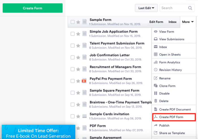Favorite the PayPal Pro Payment Form
The width and height of the screenshot is (198, 139).
coord(78,81)
